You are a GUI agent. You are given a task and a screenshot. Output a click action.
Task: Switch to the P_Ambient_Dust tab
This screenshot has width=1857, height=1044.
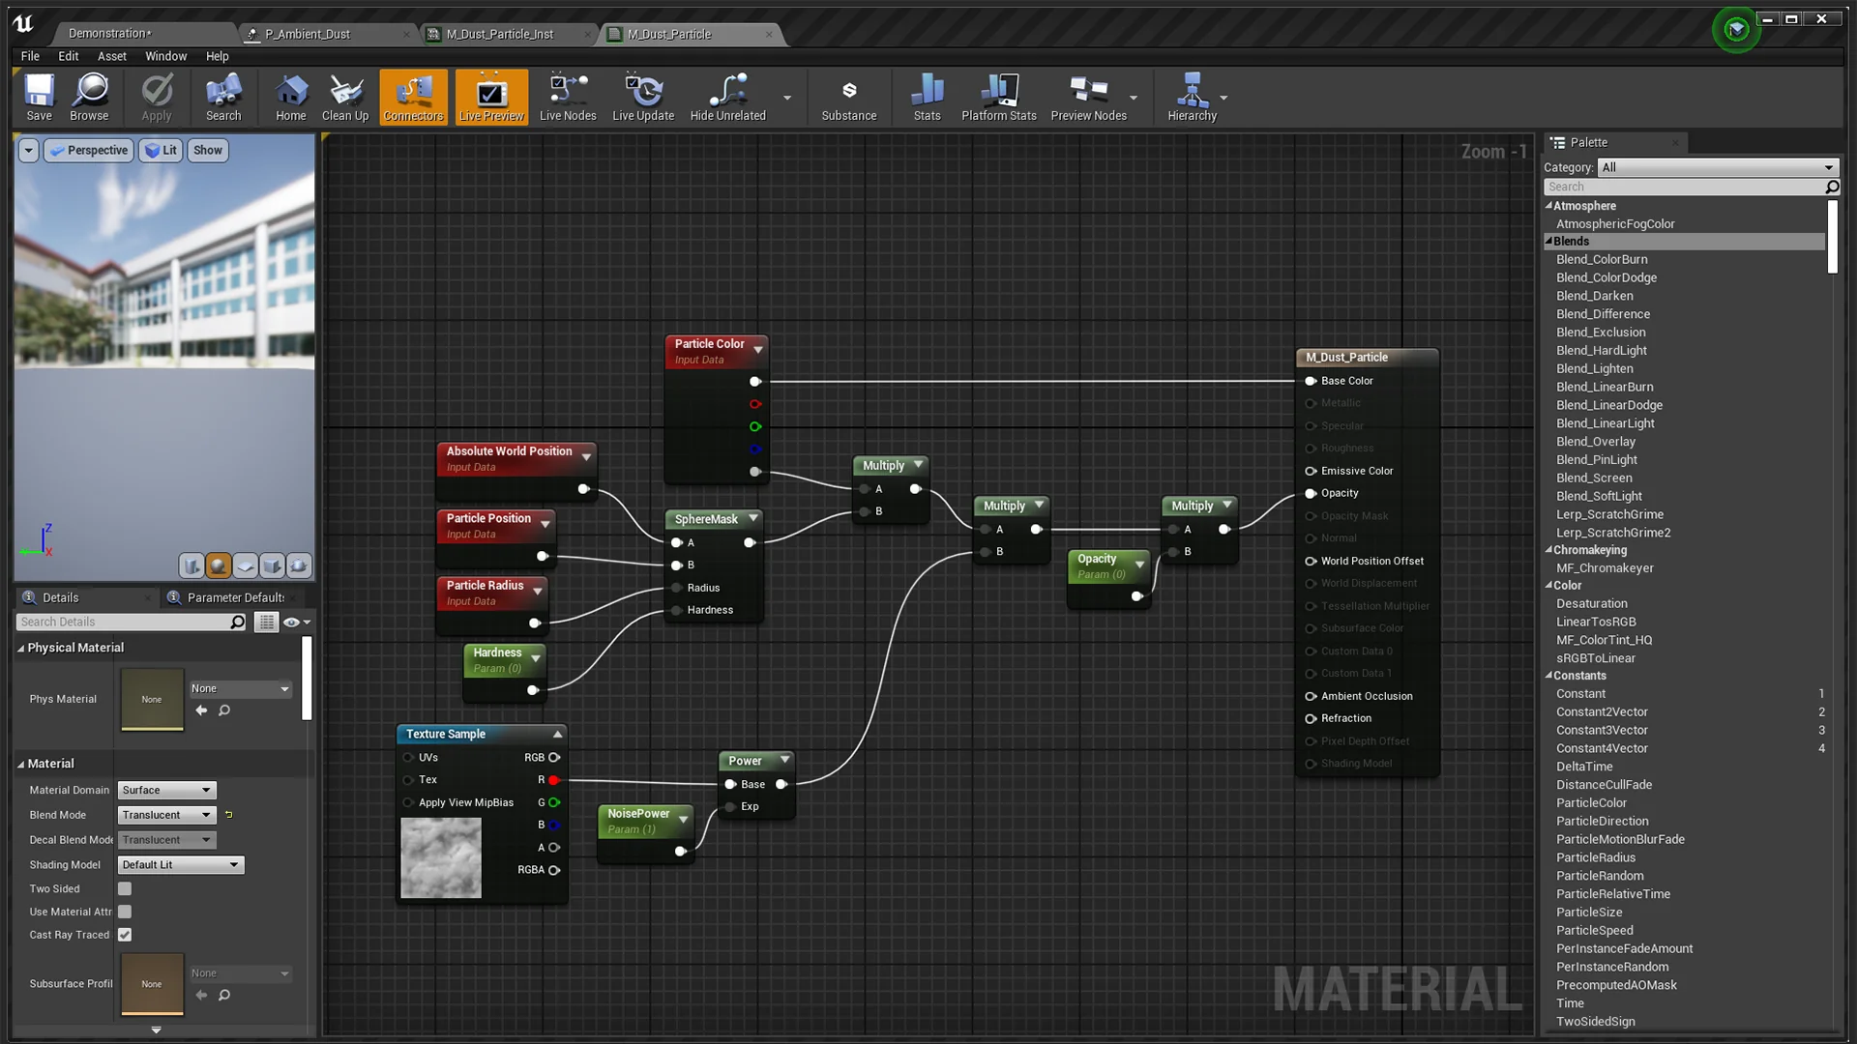(x=308, y=34)
